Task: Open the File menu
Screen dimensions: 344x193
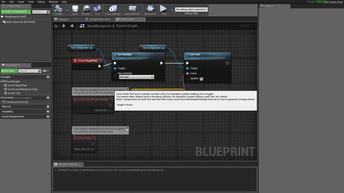Action: click(3, 2)
